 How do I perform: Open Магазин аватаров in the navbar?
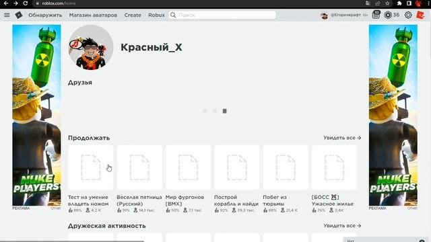coord(93,15)
